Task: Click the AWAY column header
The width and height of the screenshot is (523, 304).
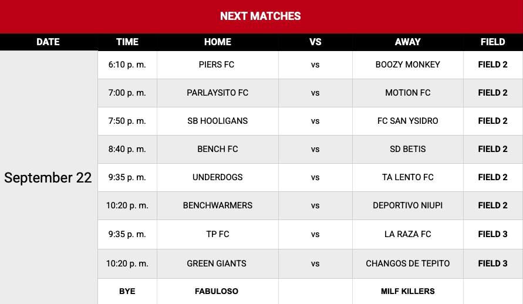Action: (407, 42)
